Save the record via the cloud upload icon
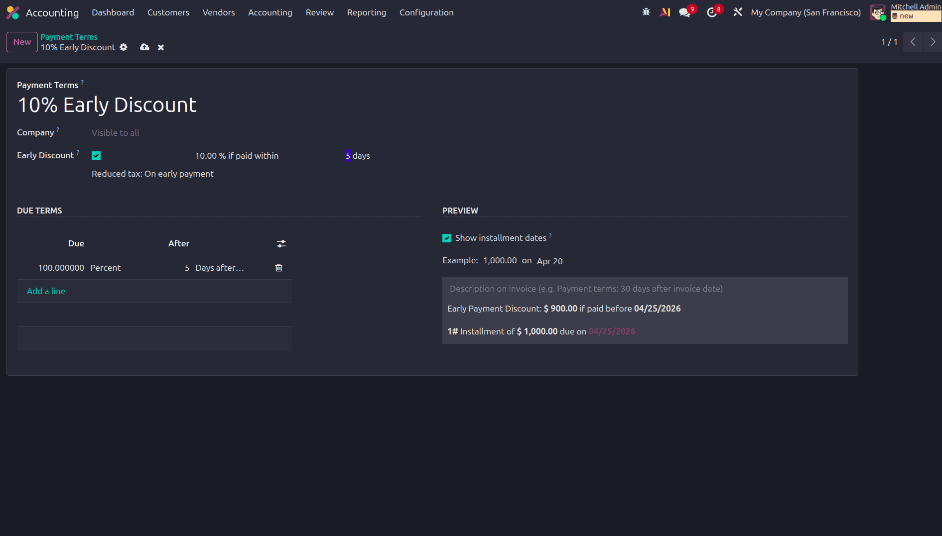This screenshot has width=942, height=536. 144,47
